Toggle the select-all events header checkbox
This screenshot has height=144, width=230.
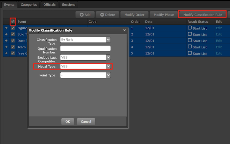tap(13, 21)
